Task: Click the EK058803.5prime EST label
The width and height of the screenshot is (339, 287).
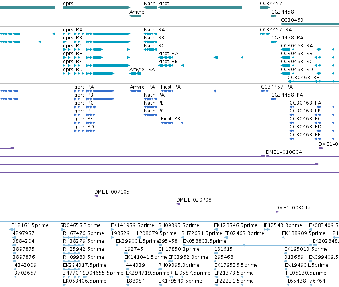Action: (204, 241)
